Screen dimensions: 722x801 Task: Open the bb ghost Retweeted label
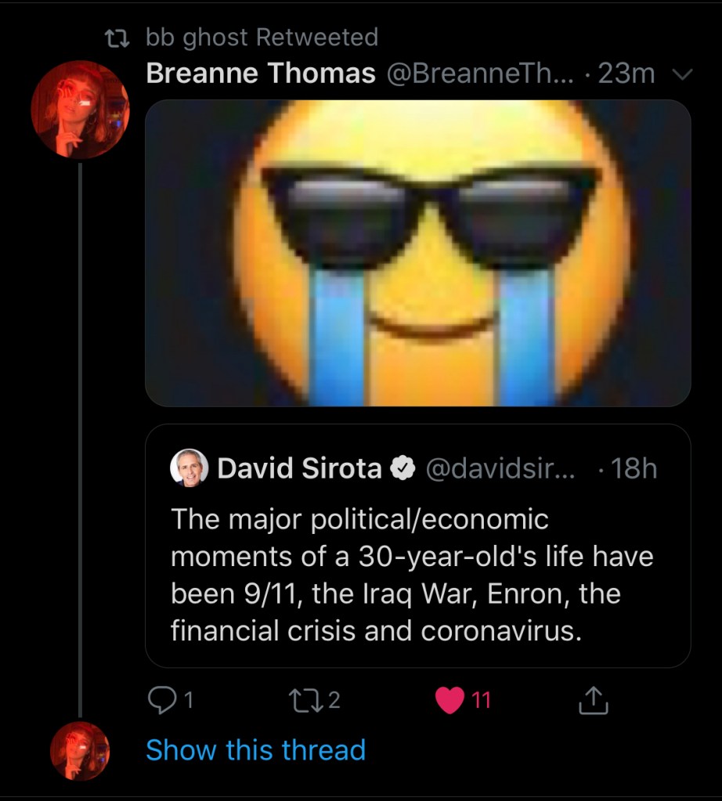(x=262, y=37)
